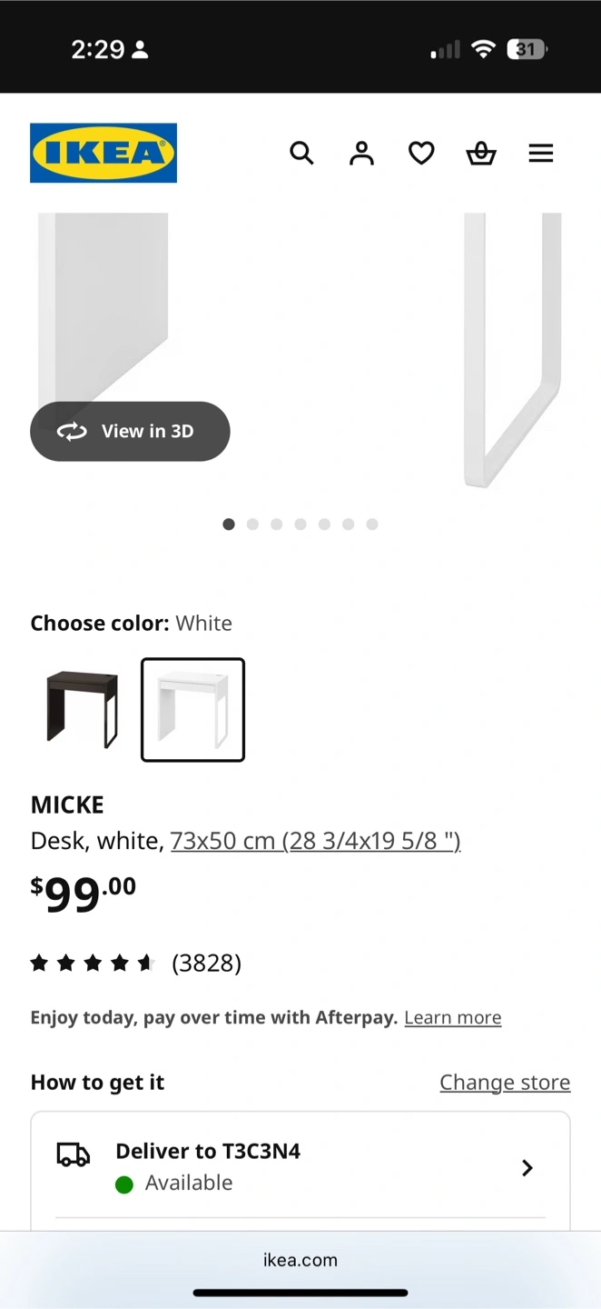Open the user account profile icon
The width and height of the screenshot is (601, 1309).
pos(361,153)
